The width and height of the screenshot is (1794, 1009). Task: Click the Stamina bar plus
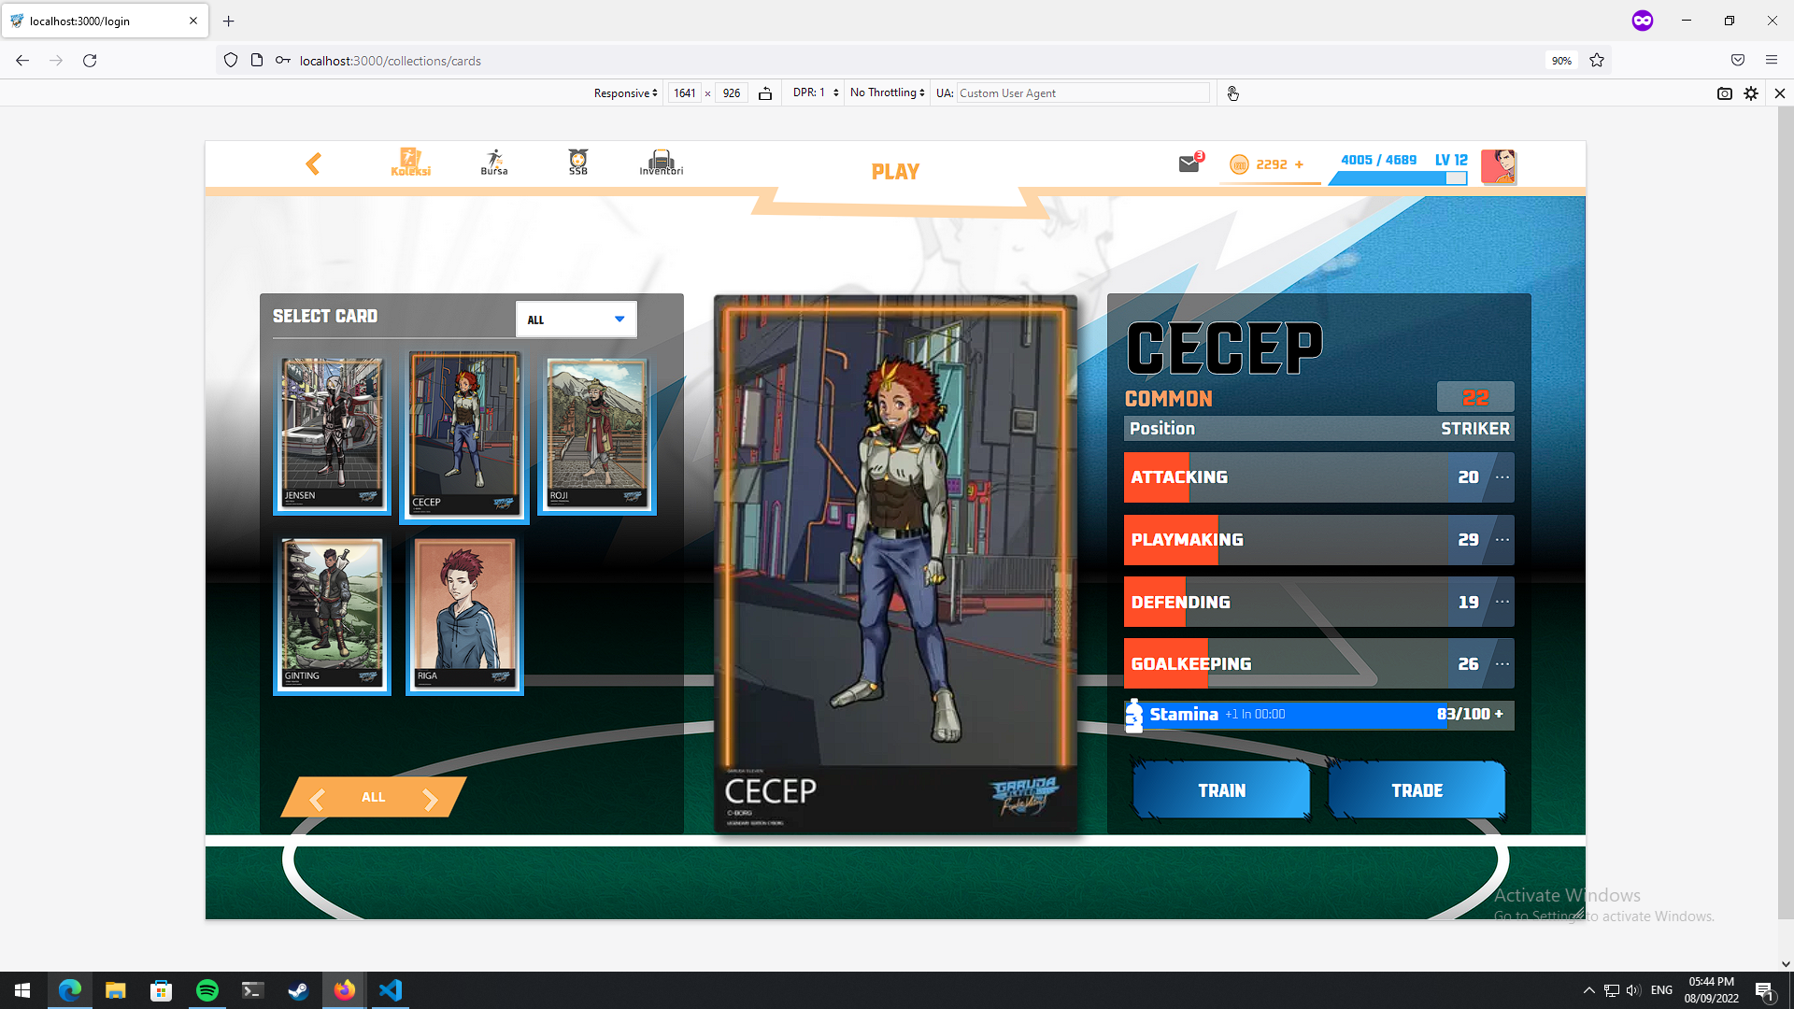tap(1500, 714)
